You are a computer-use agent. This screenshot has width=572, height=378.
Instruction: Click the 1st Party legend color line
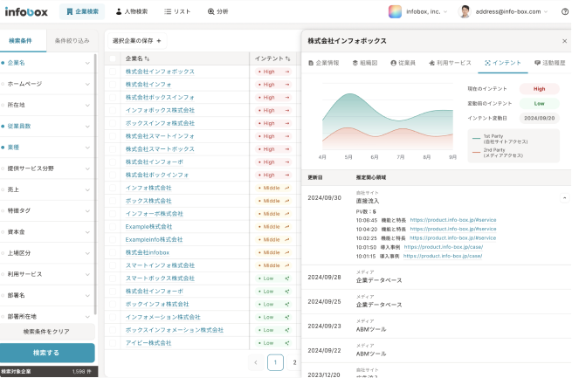tap(477, 138)
